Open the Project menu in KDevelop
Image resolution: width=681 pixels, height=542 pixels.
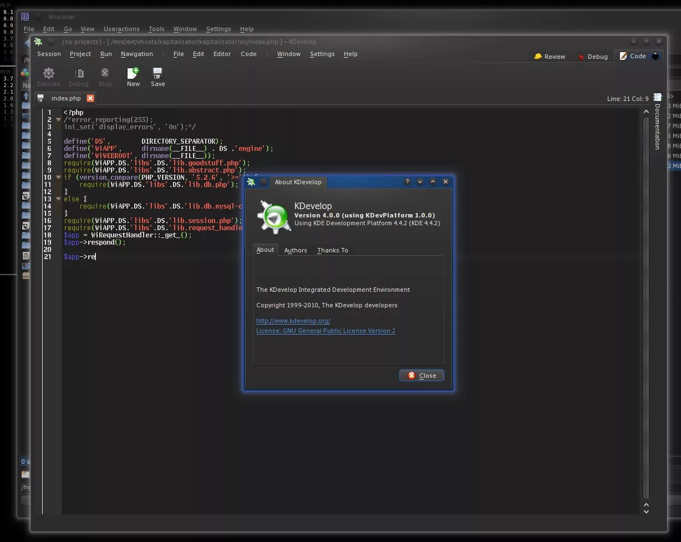pyautogui.click(x=80, y=54)
